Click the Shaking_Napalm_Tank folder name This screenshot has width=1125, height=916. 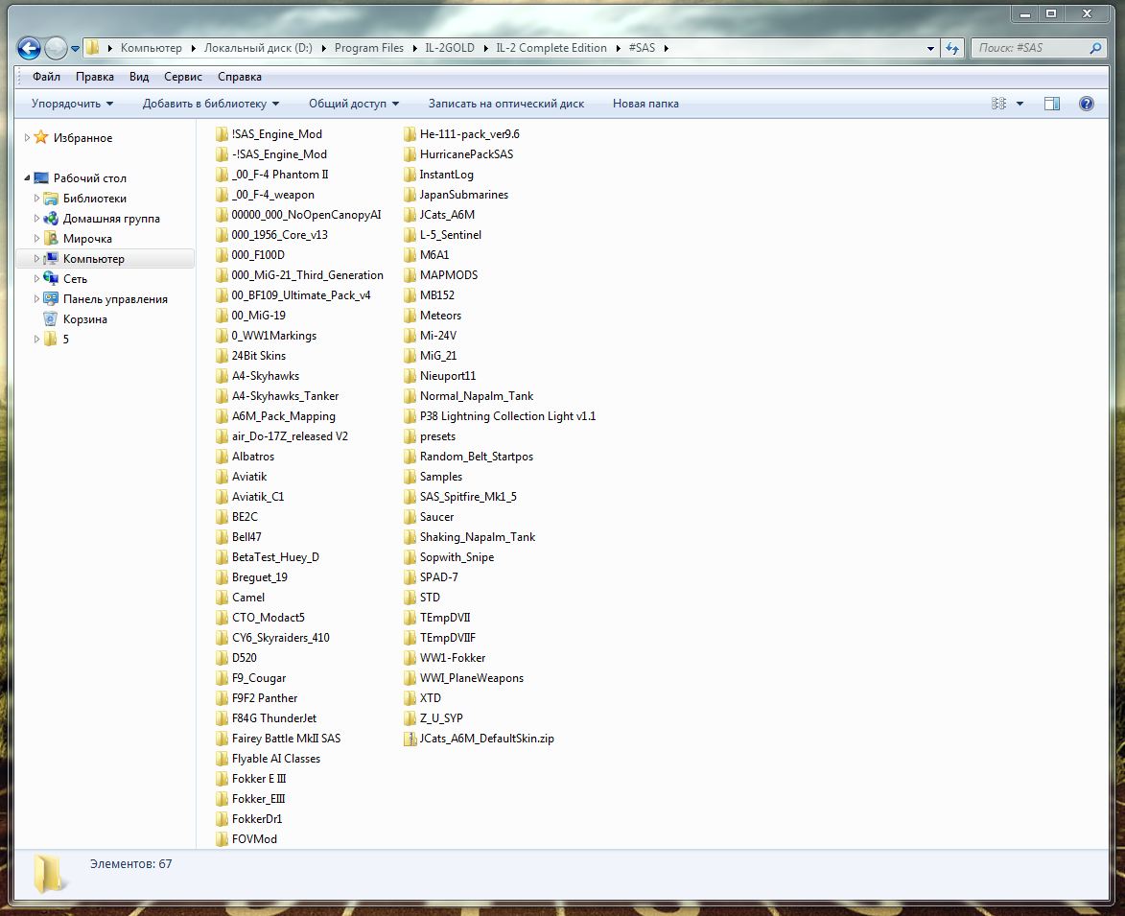click(477, 537)
